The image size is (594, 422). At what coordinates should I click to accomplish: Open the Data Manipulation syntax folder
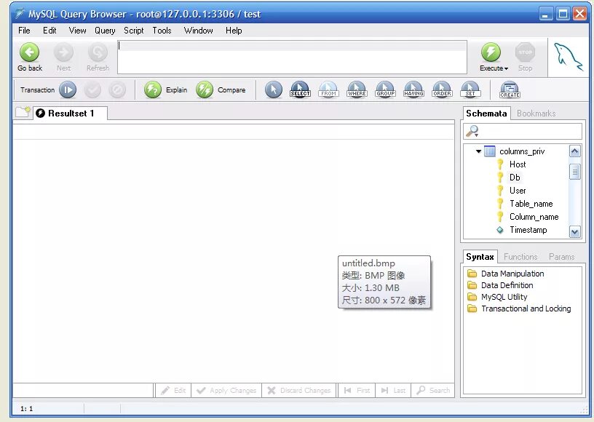pyautogui.click(x=512, y=274)
